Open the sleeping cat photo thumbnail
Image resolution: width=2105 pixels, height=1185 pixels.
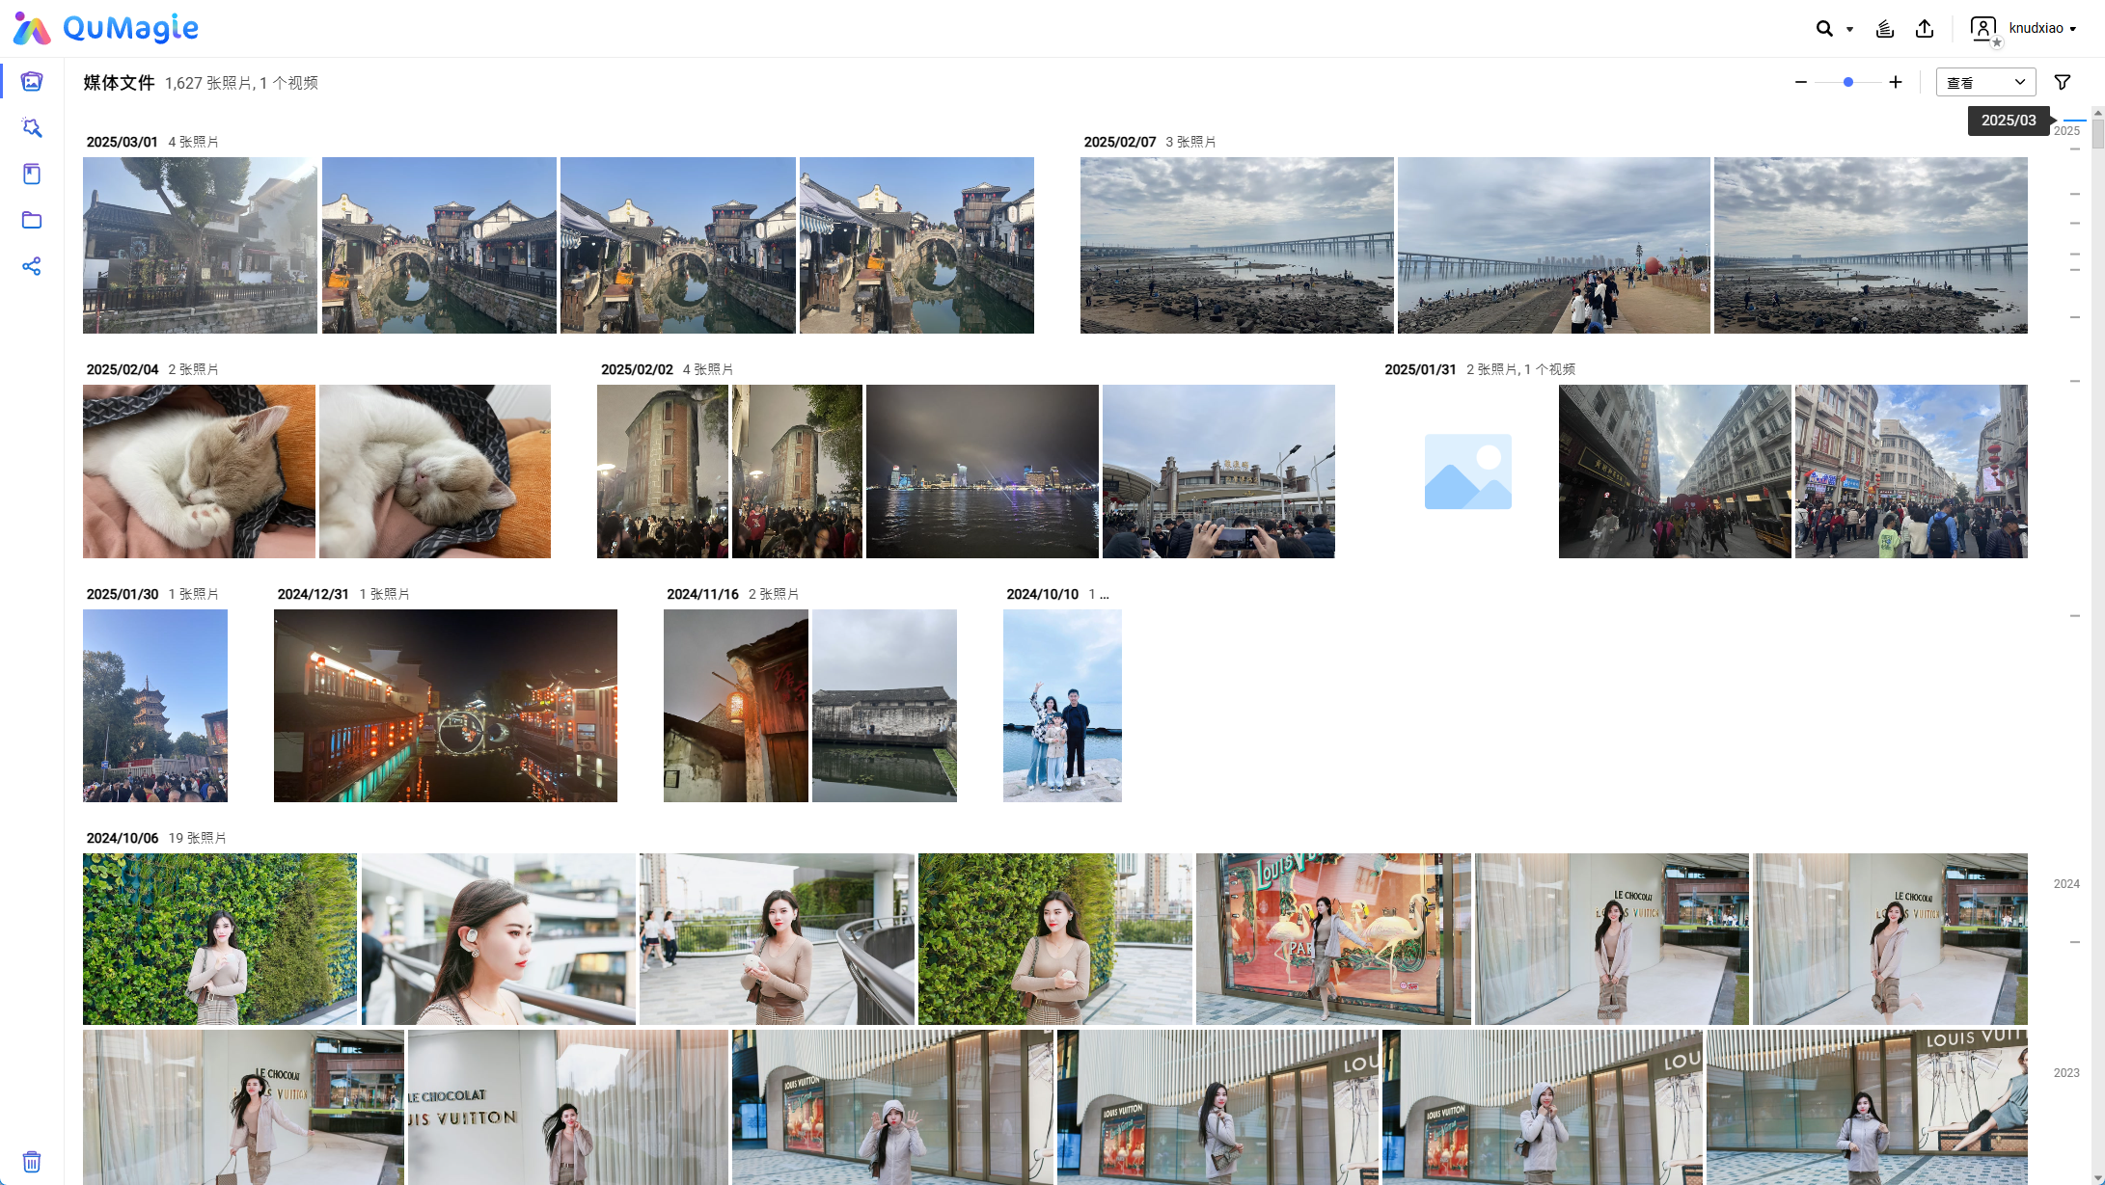199,471
